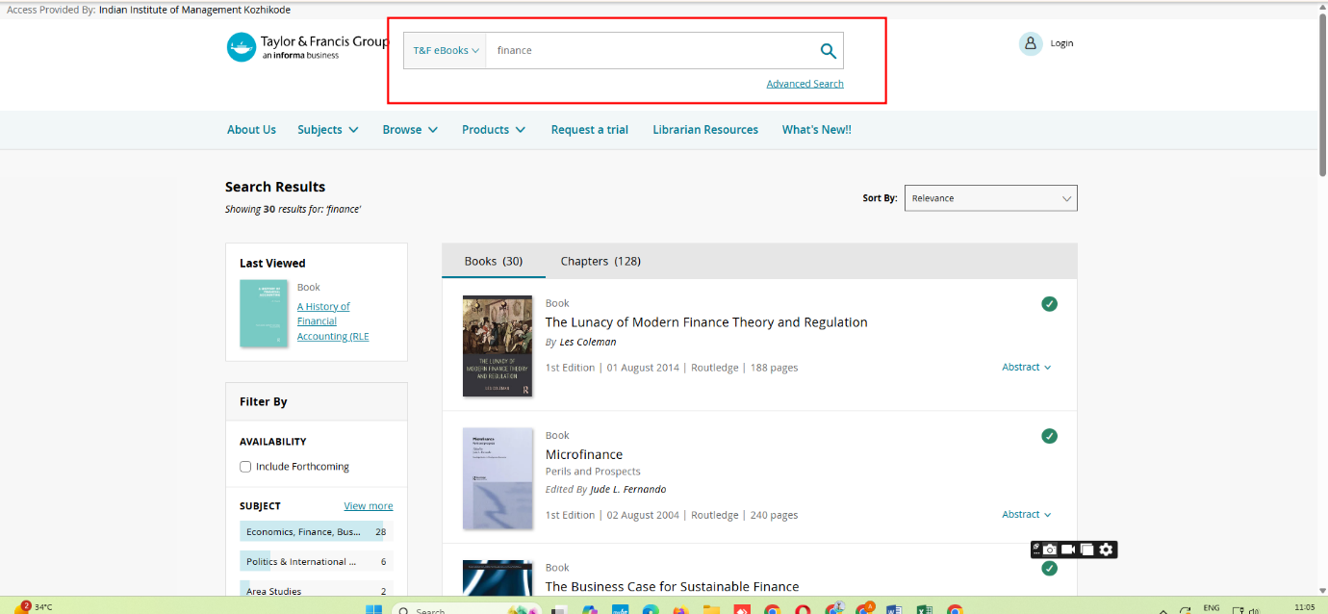Click the search field containing 'finance'
Viewport: 1328px width, 614px height.
[650, 51]
